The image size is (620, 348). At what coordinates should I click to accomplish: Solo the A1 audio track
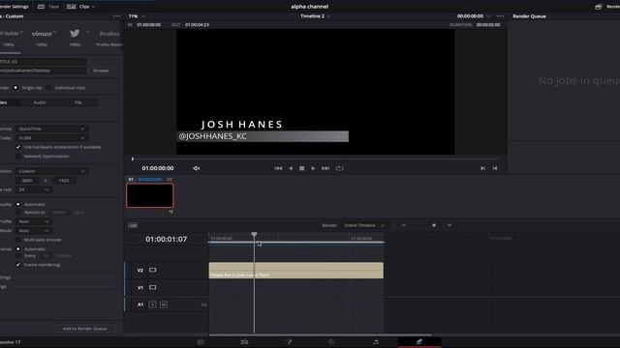pos(152,304)
